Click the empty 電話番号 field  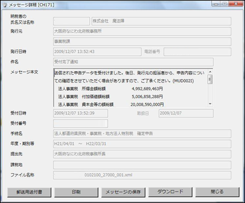click(x=197, y=52)
